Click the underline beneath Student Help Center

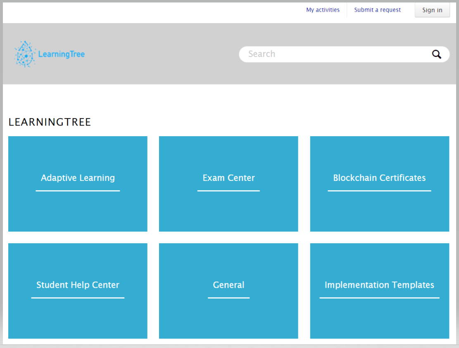pos(78,298)
